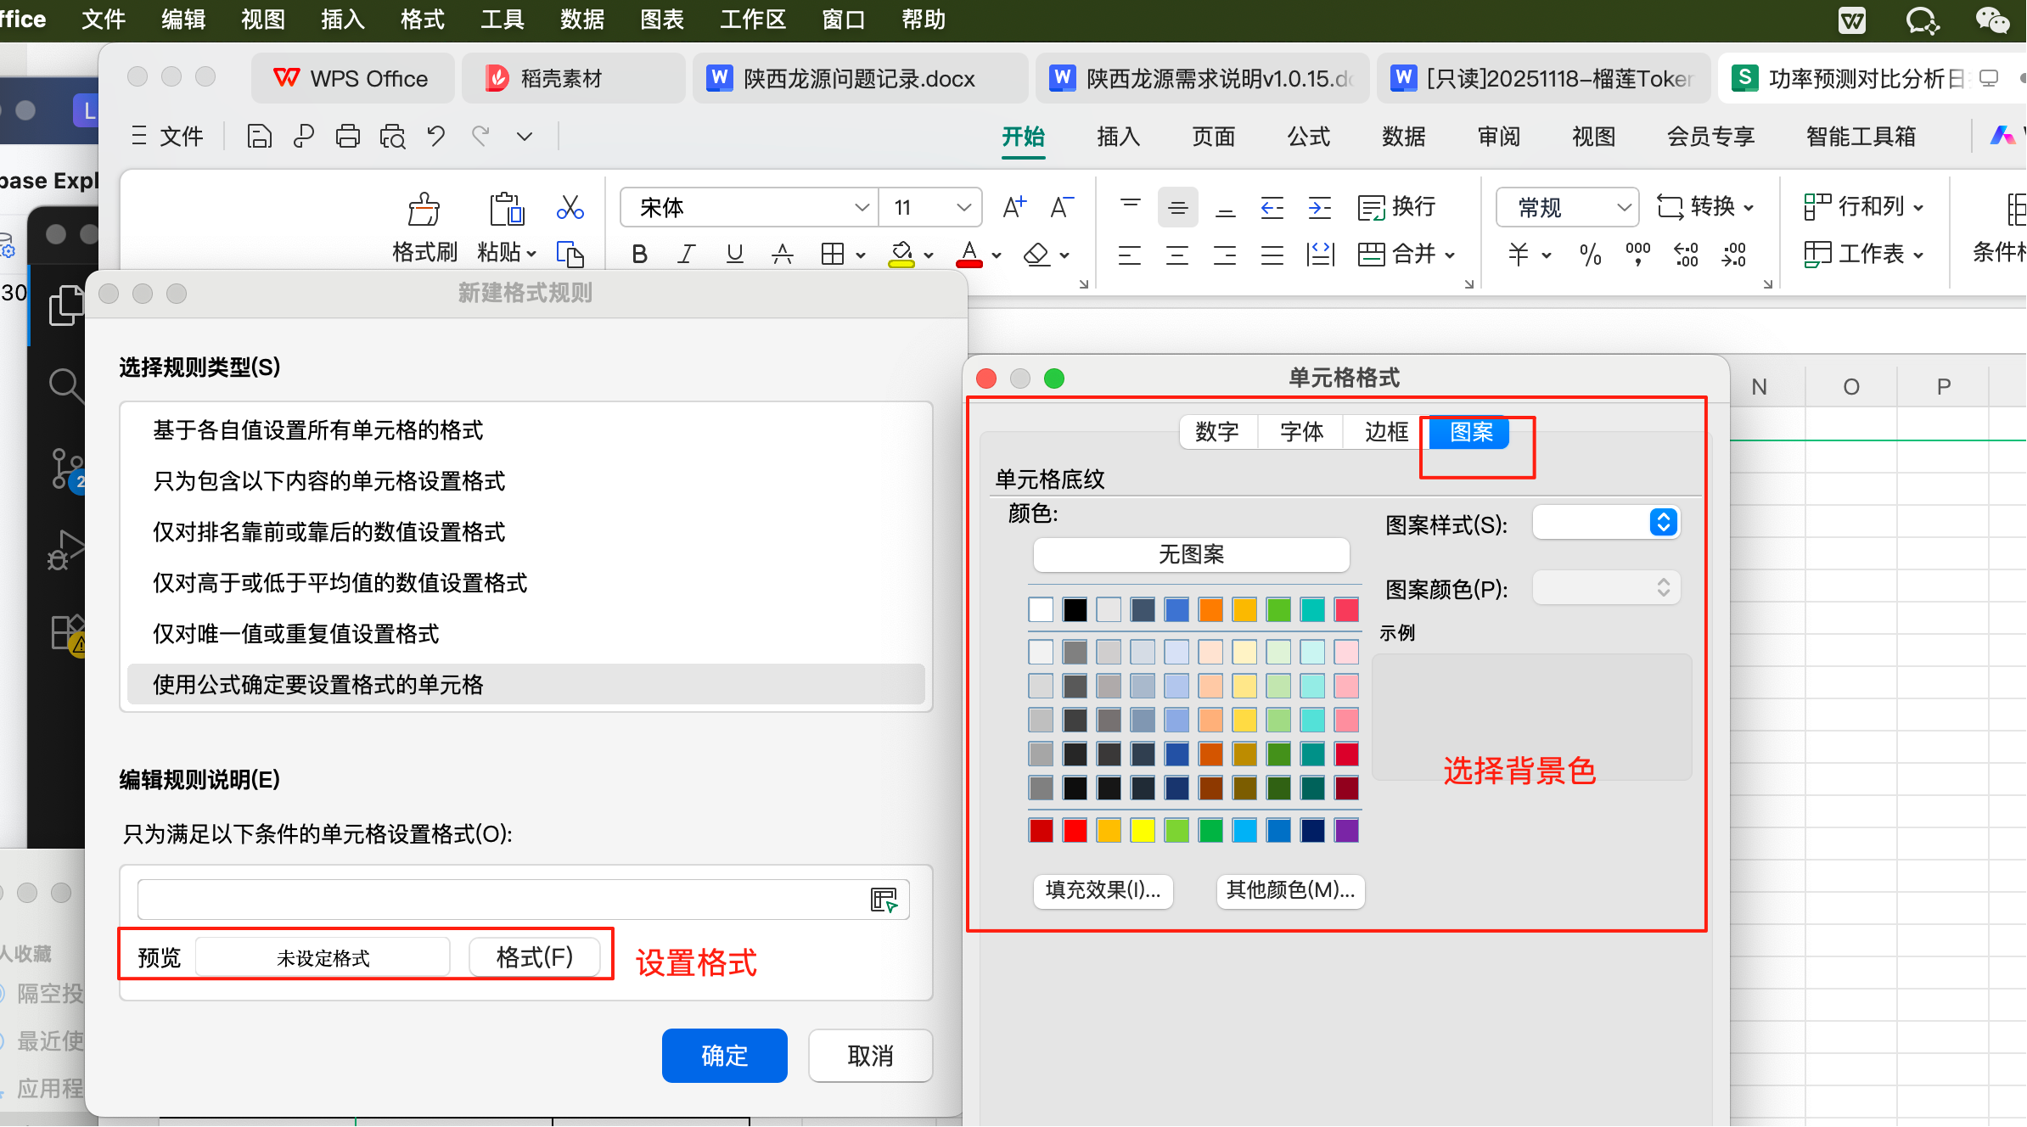This screenshot has width=2027, height=1127.
Task: Toggle Bold formatting in ribbon
Action: pos(640,254)
